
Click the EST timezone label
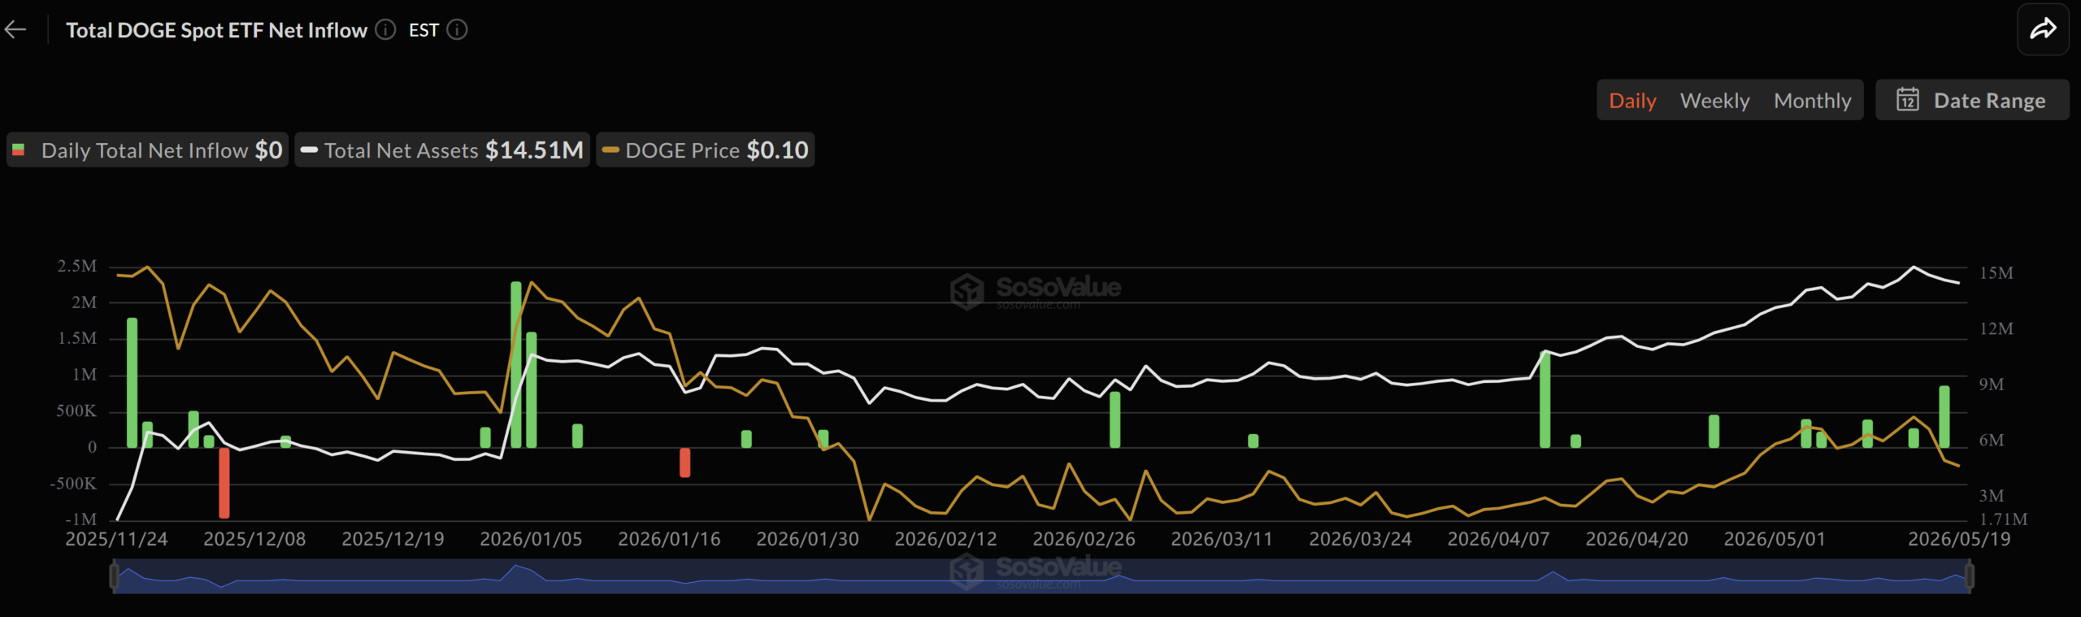click(x=424, y=30)
